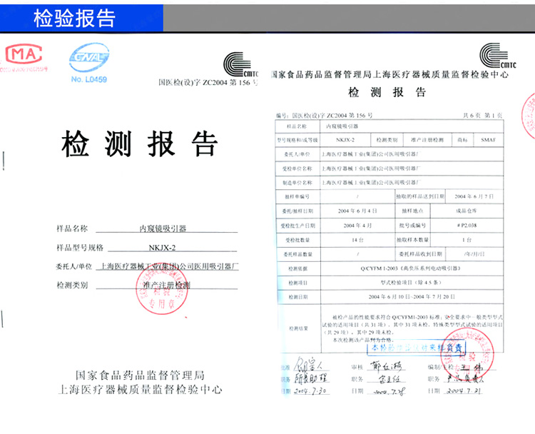Select the table cell "NKJX-2"
The width and height of the screenshot is (535, 434).
(345, 140)
